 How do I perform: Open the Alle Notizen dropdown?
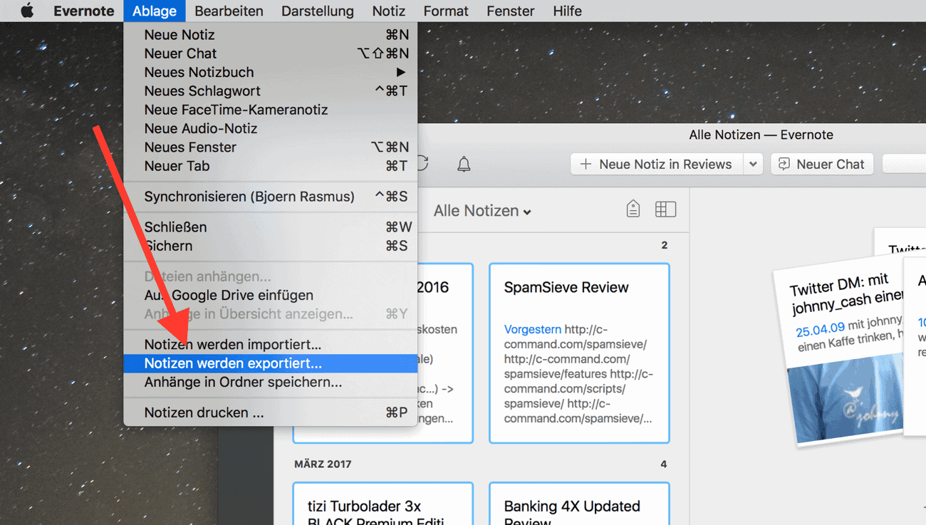click(483, 211)
